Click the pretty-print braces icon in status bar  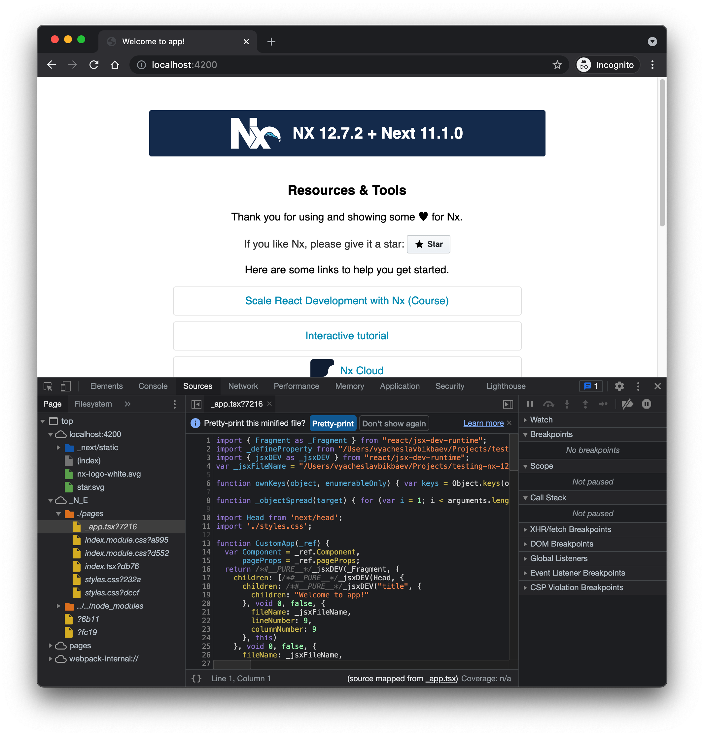[196, 678]
